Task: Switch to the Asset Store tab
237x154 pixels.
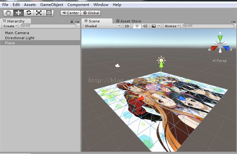Action: pos(128,21)
